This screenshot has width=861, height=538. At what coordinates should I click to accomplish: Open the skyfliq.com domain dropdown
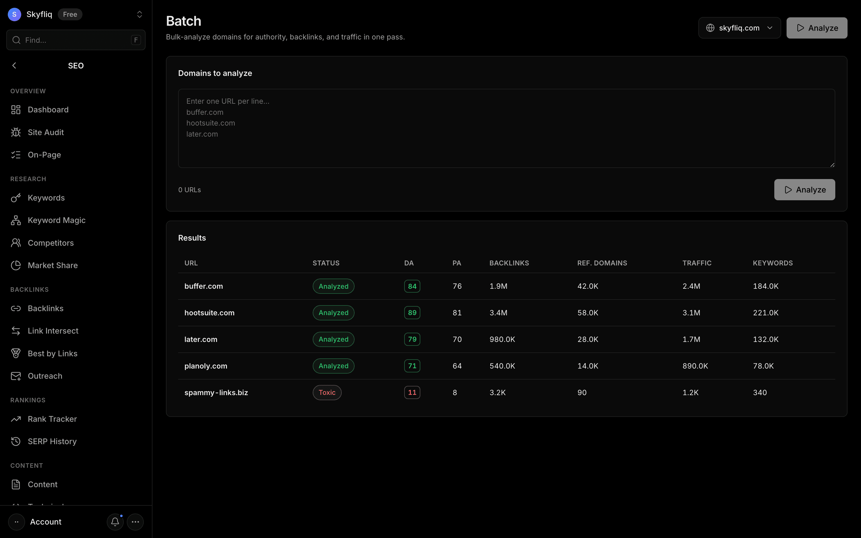tap(739, 28)
